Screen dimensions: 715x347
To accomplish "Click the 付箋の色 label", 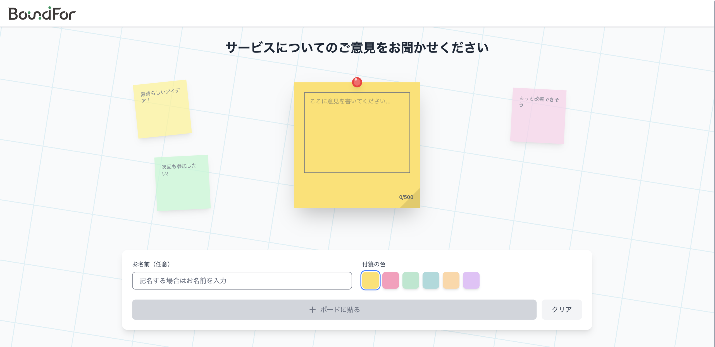I will pos(373,264).
